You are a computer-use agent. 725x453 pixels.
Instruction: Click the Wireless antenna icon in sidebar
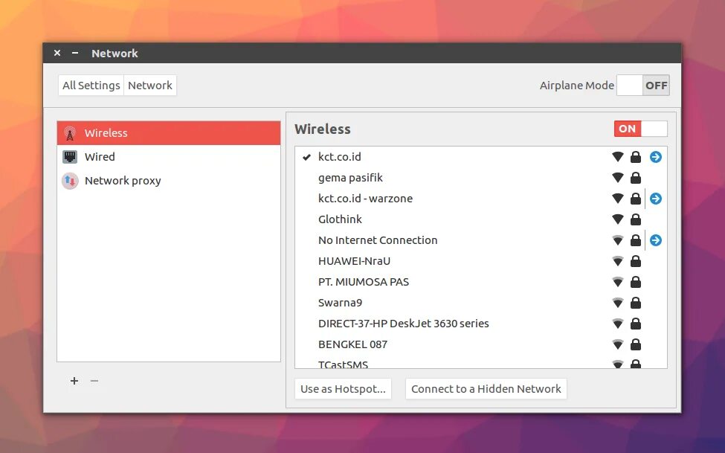(x=70, y=133)
